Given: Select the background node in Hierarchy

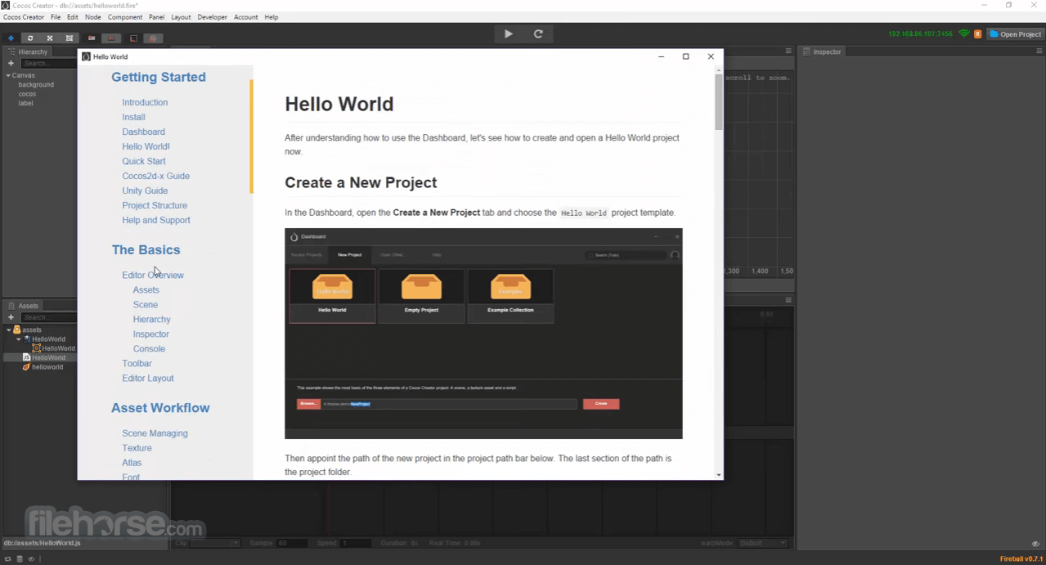Looking at the screenshot, I should [x=36, y=85].
